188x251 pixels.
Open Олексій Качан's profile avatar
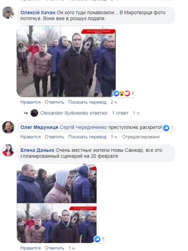click(8, 13)
